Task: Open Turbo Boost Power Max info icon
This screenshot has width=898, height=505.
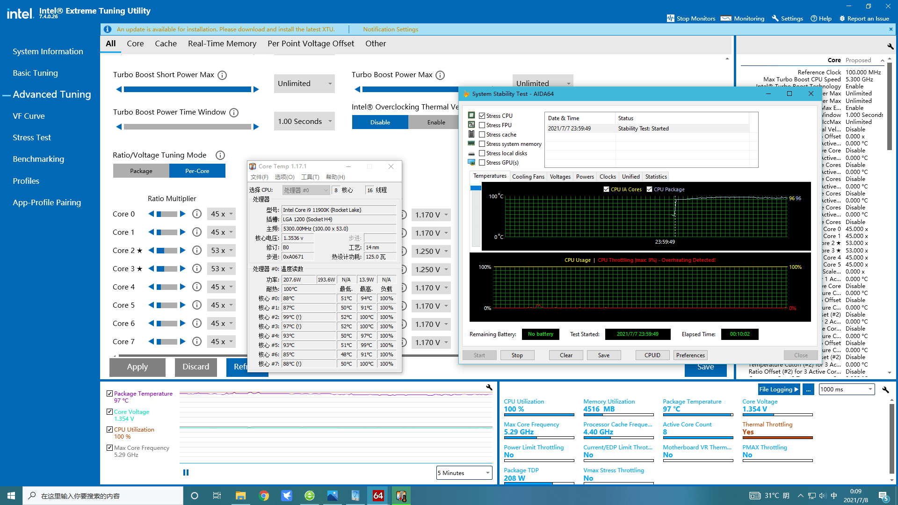Action: (x=440, y=75)
